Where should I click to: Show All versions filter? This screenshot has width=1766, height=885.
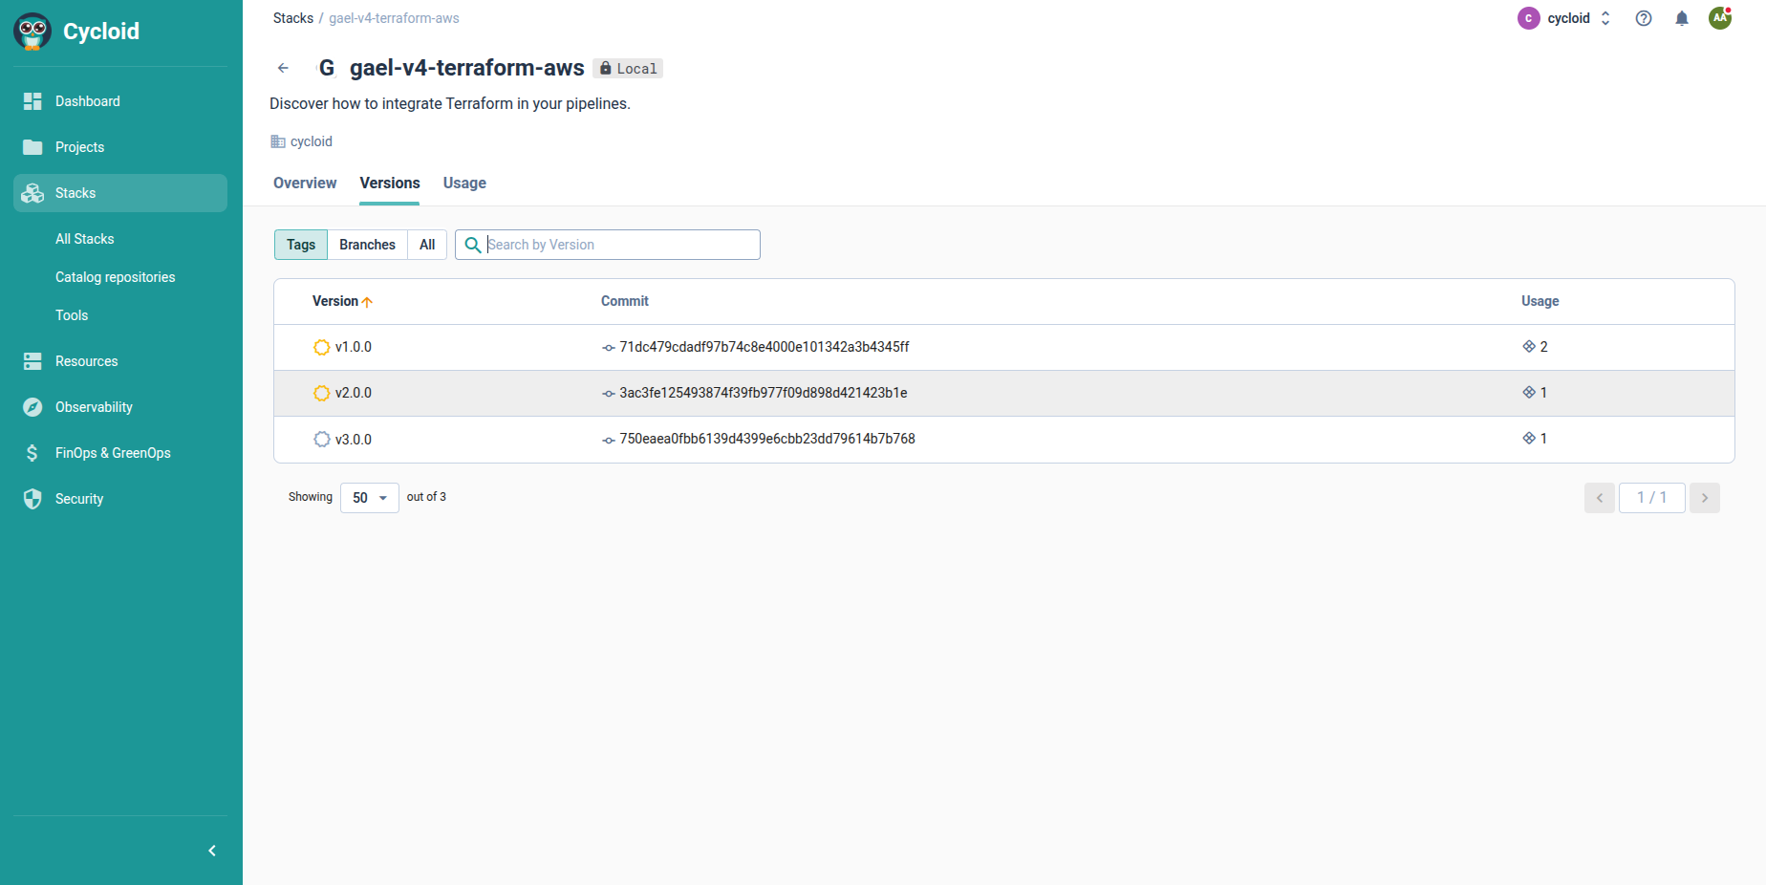coord(427,245)
